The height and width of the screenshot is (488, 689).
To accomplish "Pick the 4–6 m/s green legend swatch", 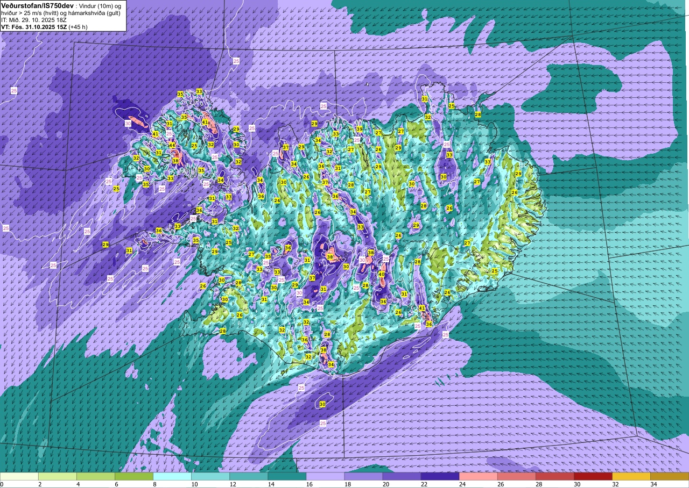I will 96,476.
